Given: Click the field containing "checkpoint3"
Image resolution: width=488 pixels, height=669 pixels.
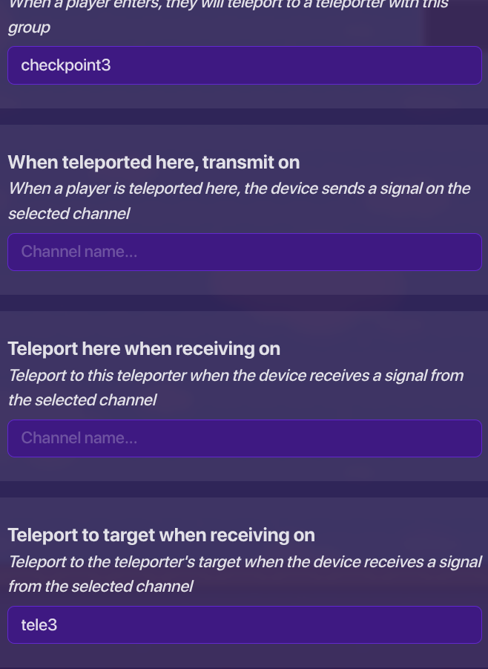Looking at the screenshot, I should tap(245, 65).
